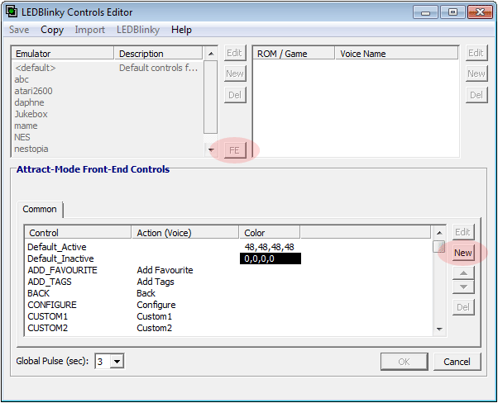Viewport: 498px width, 403px height.
Task: Open the Import menu
Action: coord(89,30)
